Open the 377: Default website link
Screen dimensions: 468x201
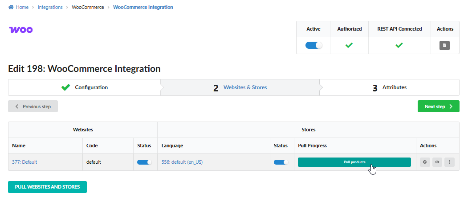[x=24, y=162]
